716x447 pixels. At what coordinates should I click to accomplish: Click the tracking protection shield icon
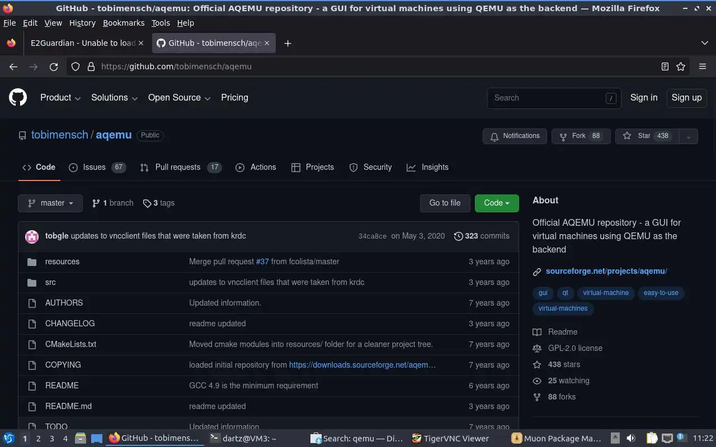click(x=76, y=66)
